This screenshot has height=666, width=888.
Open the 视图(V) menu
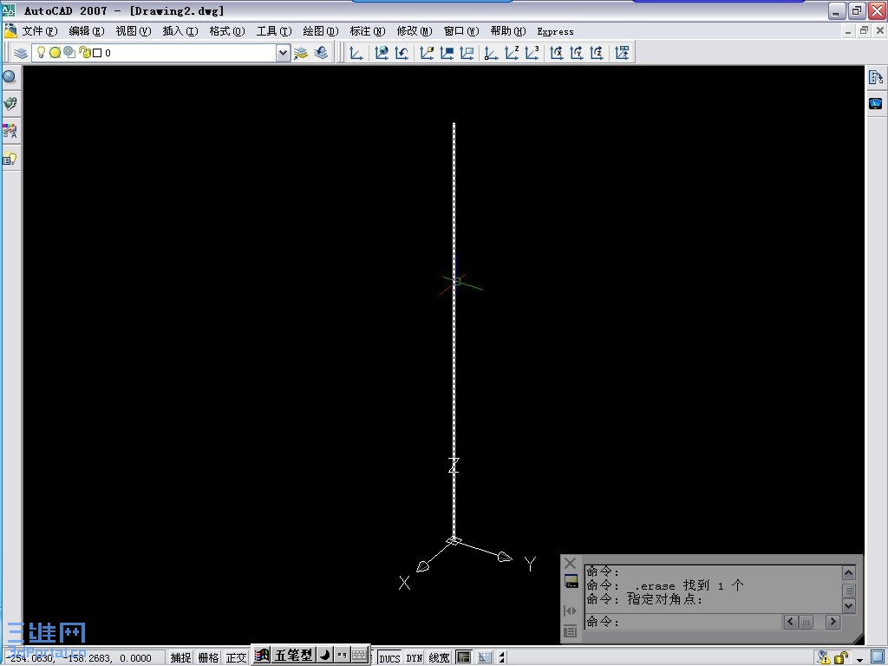pyautogui.click(x=134, y=31)
